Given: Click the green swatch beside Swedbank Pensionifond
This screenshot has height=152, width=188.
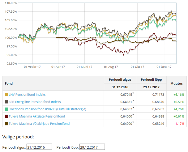Looking at the screenshot, I should tap(6, 109).
